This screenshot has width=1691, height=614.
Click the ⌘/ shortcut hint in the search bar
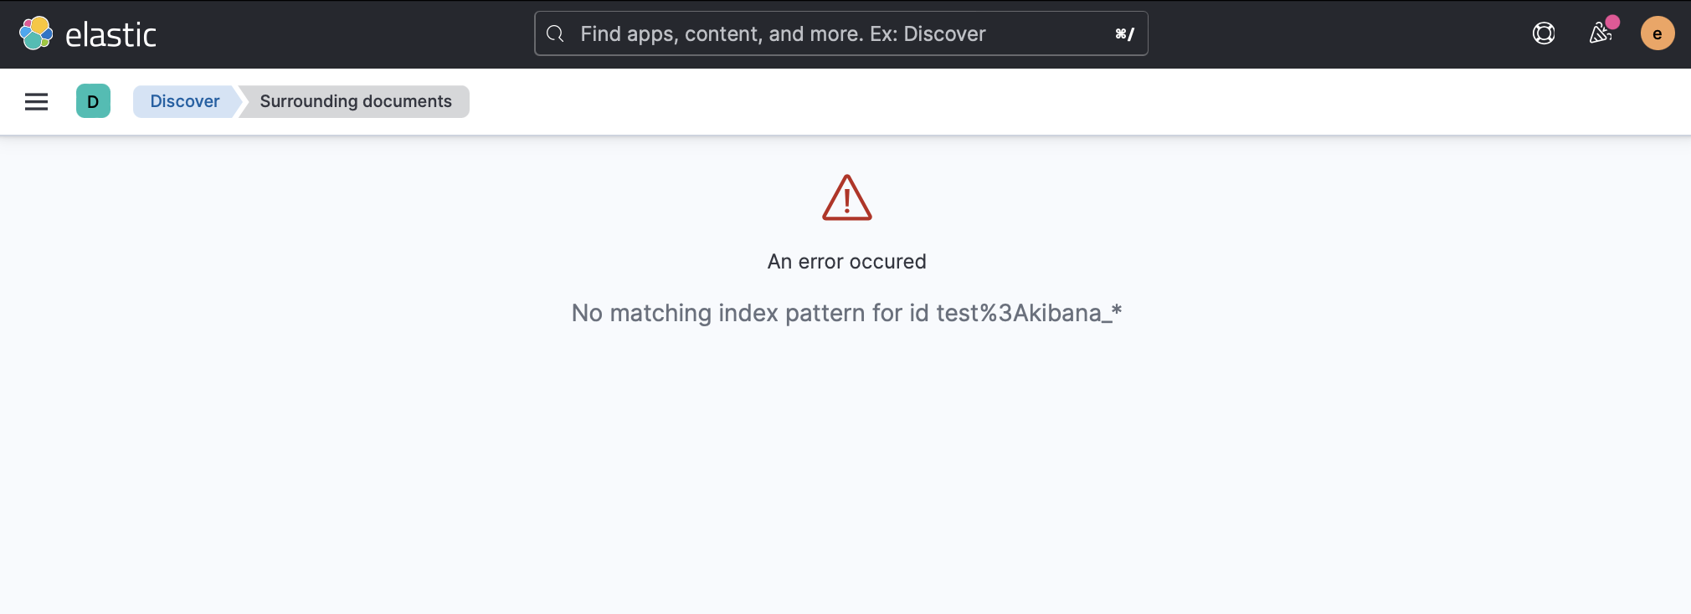(x=1124, y=33)
